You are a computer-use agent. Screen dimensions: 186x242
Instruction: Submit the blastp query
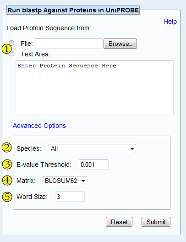[156, 222]
